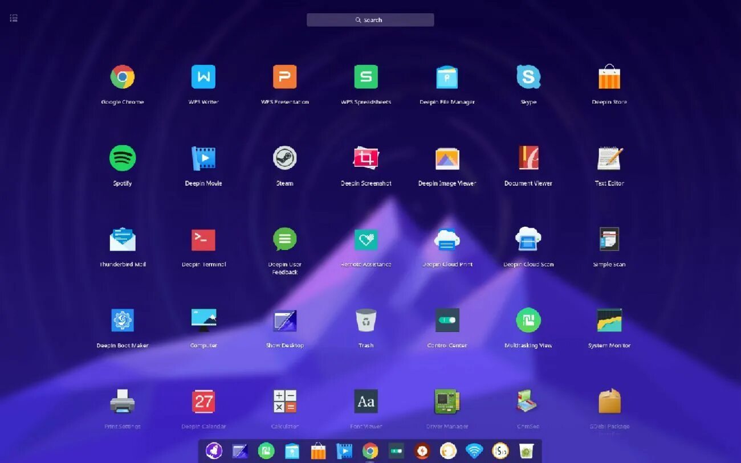Launch WPS Presentation

coord(285,77)
